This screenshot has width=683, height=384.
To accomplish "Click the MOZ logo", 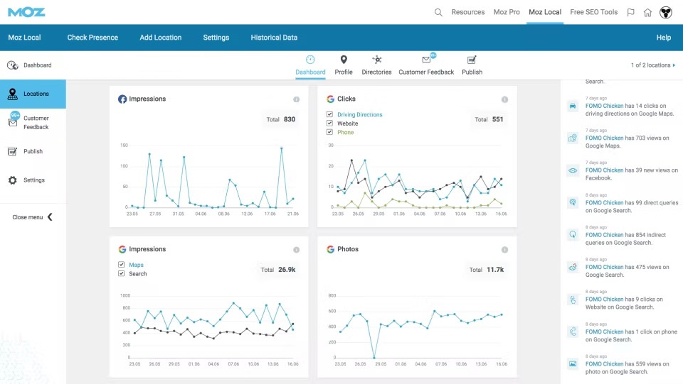I will click(x=26, y=12).
